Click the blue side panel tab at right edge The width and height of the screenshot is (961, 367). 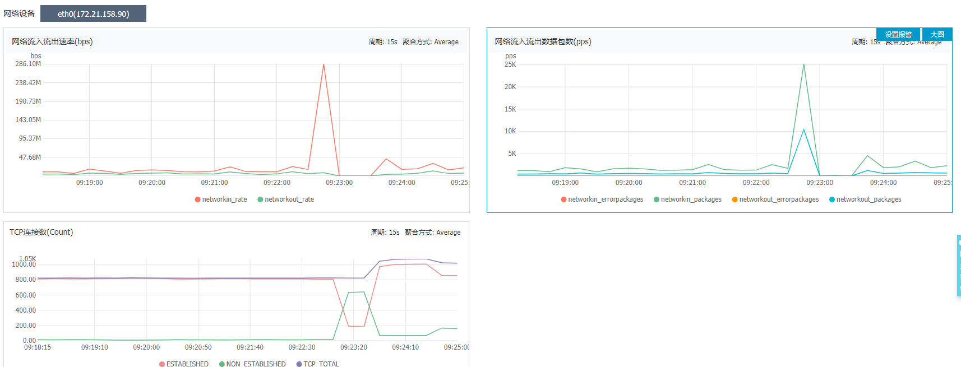[959, 266]
